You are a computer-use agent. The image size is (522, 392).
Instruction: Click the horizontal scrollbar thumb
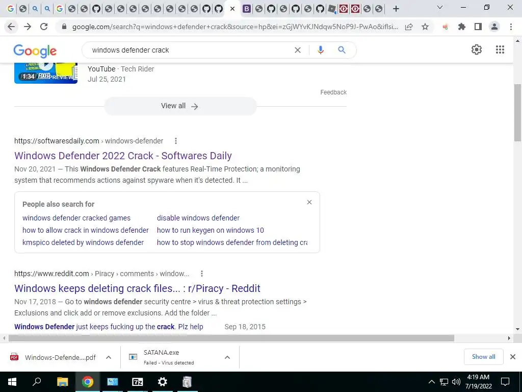tap(231, 338)
